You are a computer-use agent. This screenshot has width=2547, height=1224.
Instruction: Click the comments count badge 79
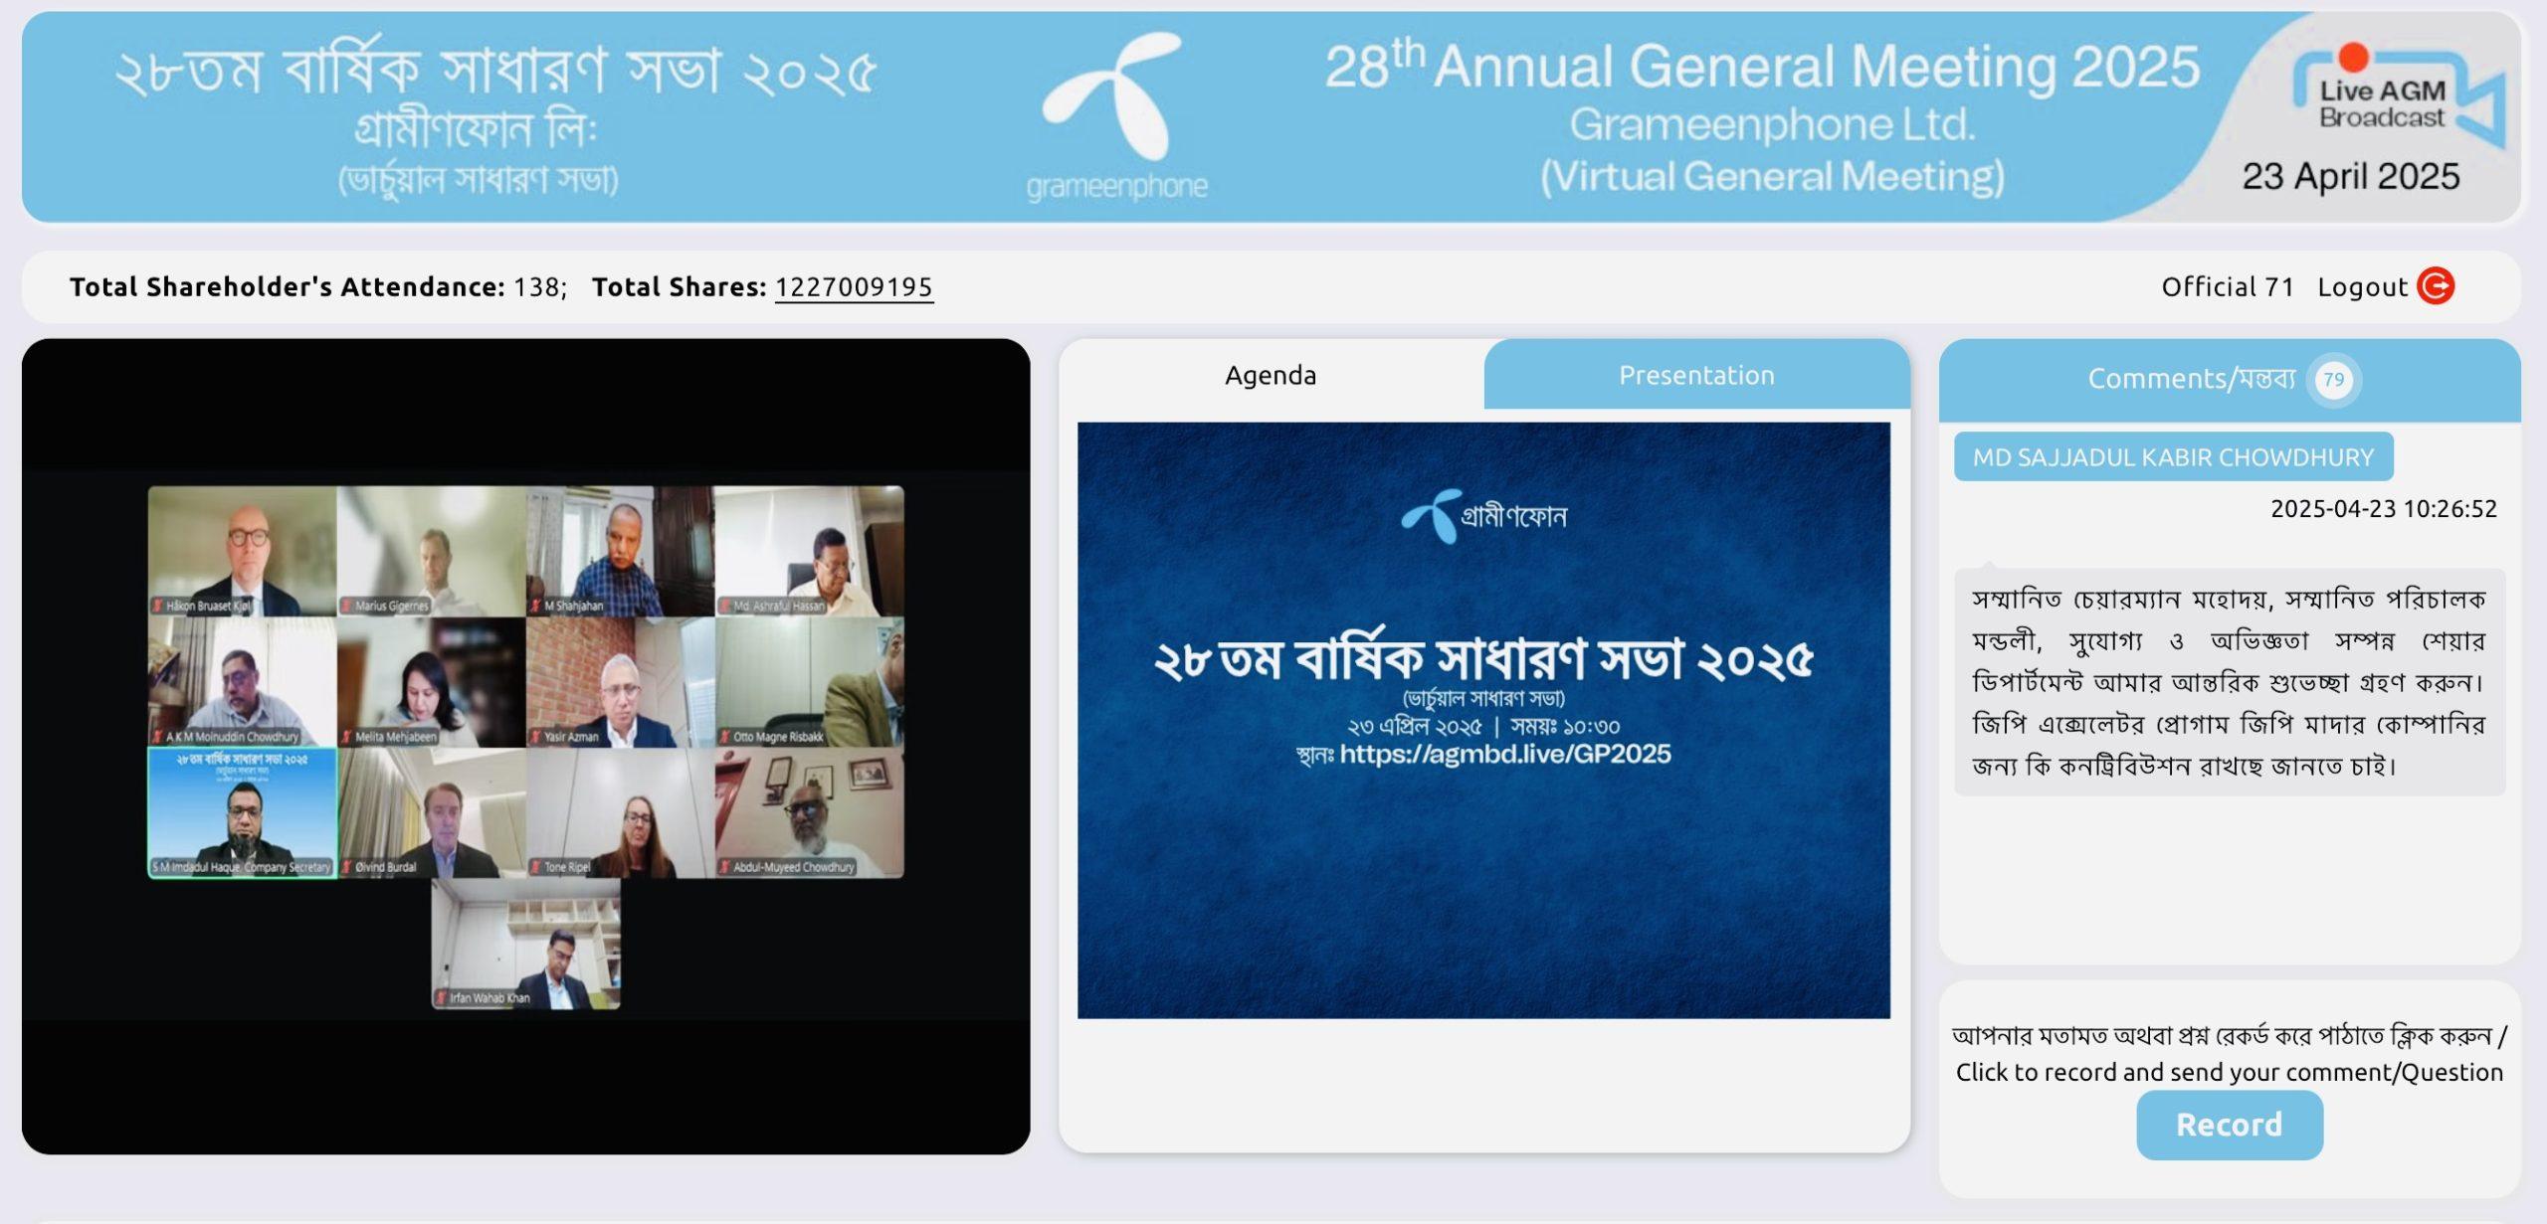(2333, 379)
